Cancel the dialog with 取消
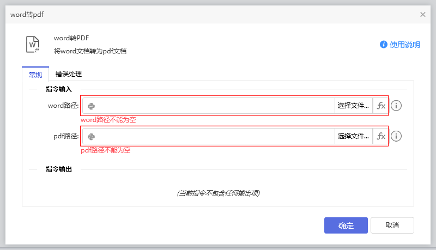Viewport: 436px width, 250px height. pyautogui.click(x=392, y=225)
